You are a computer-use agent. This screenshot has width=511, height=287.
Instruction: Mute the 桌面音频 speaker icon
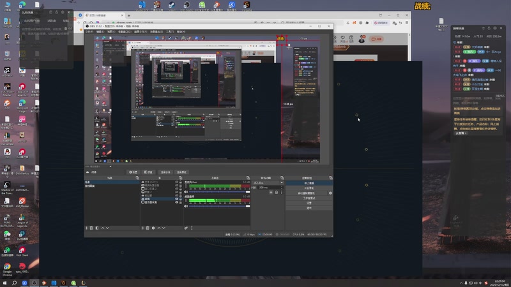(186, 206)
